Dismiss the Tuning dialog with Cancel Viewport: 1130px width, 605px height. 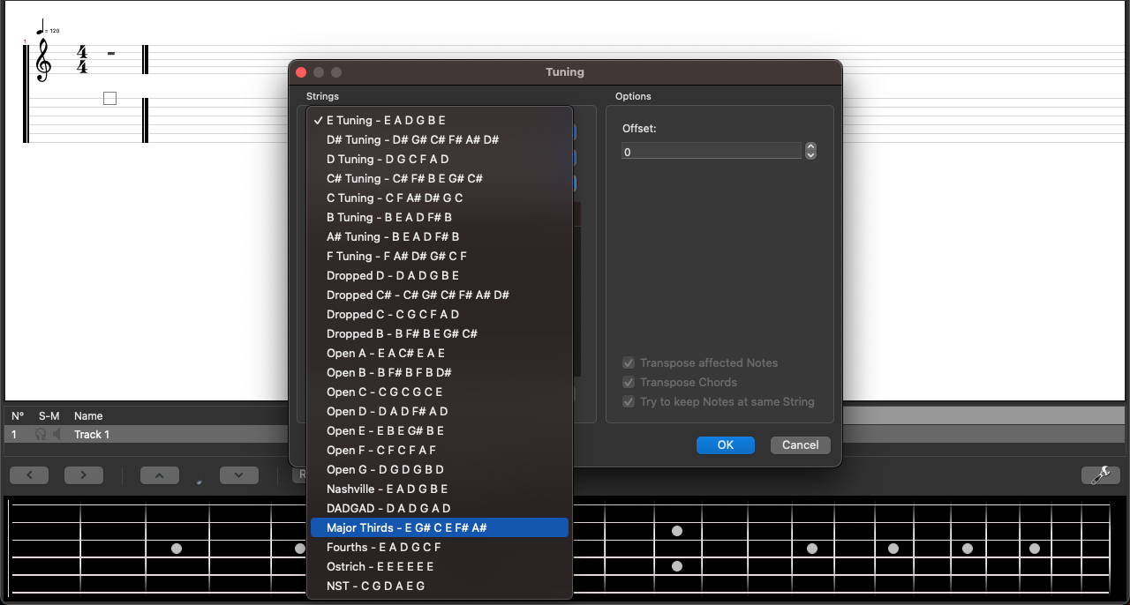800,445
